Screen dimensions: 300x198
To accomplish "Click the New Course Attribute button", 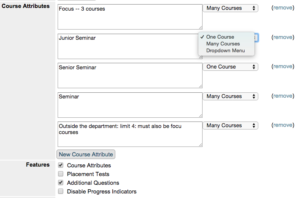I will (86, 154).
